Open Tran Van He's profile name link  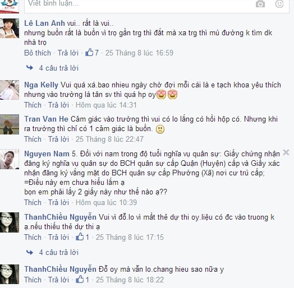pos(47,119)
